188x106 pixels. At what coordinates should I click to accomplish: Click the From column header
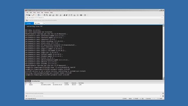[42, 83]
